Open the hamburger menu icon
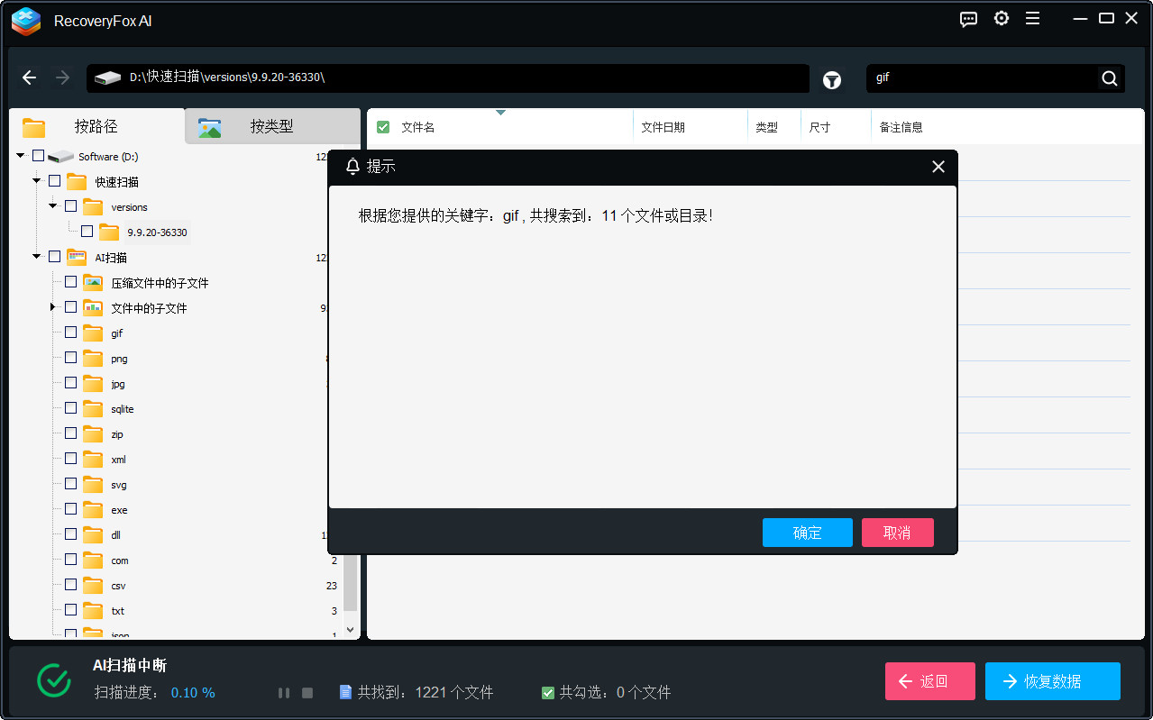 pos(1032,19)
